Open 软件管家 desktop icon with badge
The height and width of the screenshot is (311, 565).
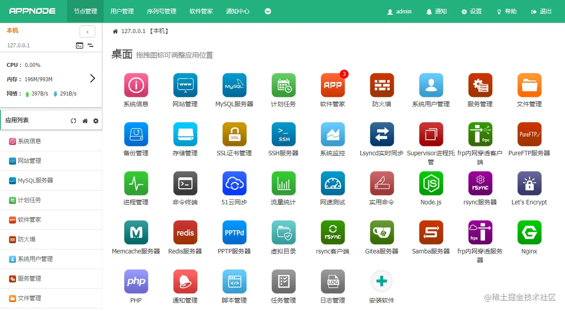click(333, 85)
